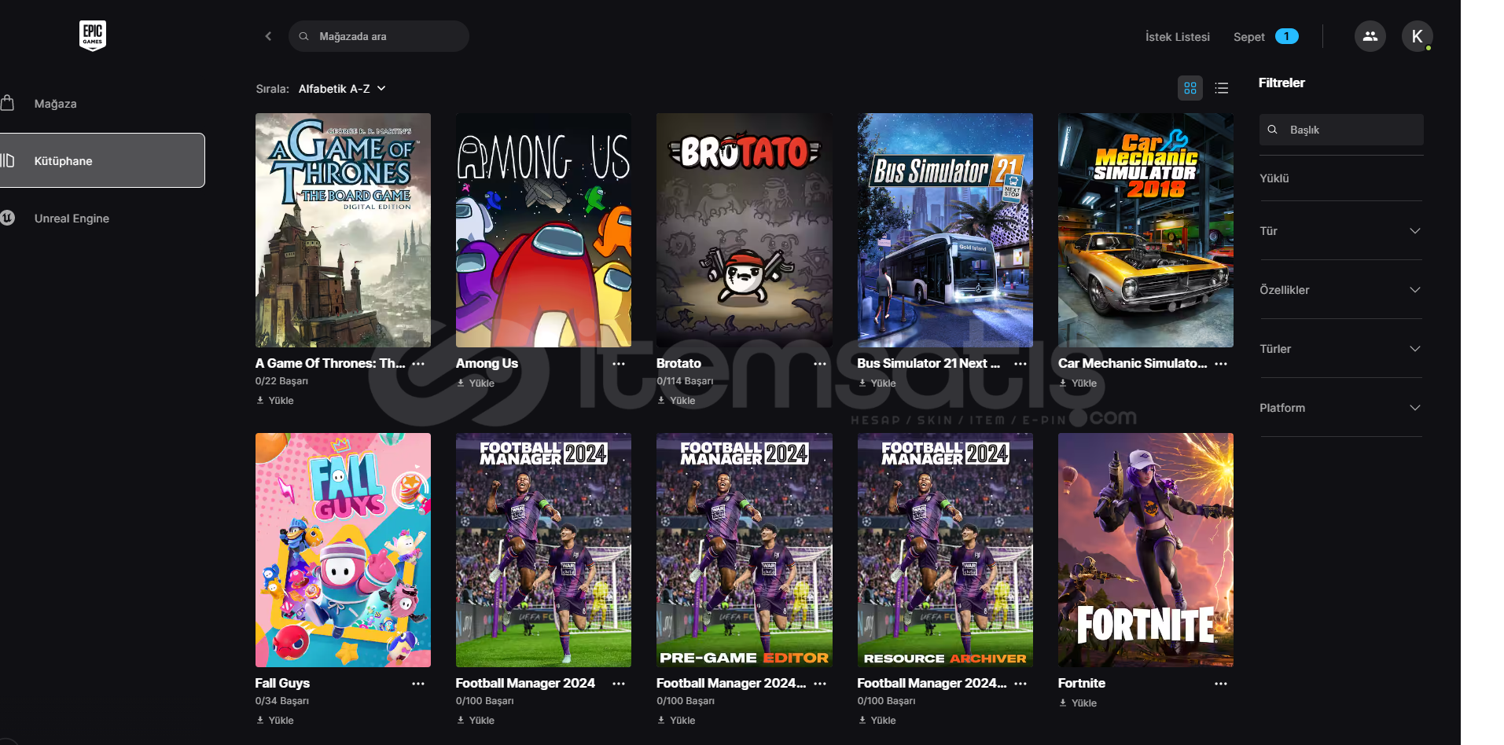1504x745 pixels.
Task: Expand the Platform filter section
Action: pyautogui.click(x=1341, y=408)
